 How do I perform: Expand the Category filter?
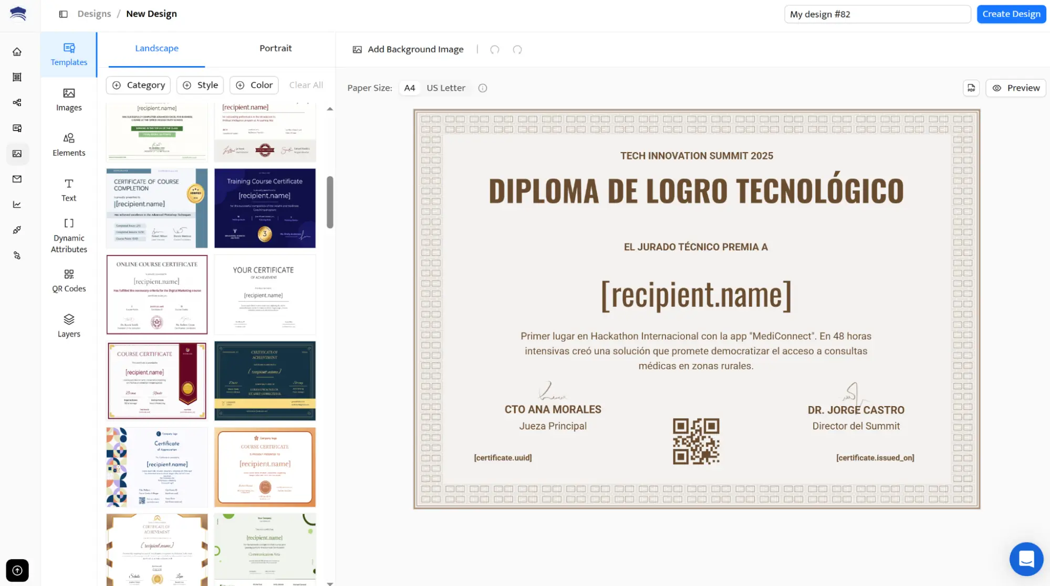(x=139, y=85)
